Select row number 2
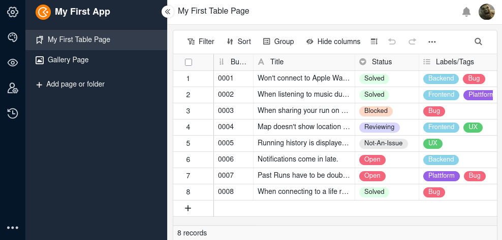This screenshot has height=240, width=502. click(188, 95)
